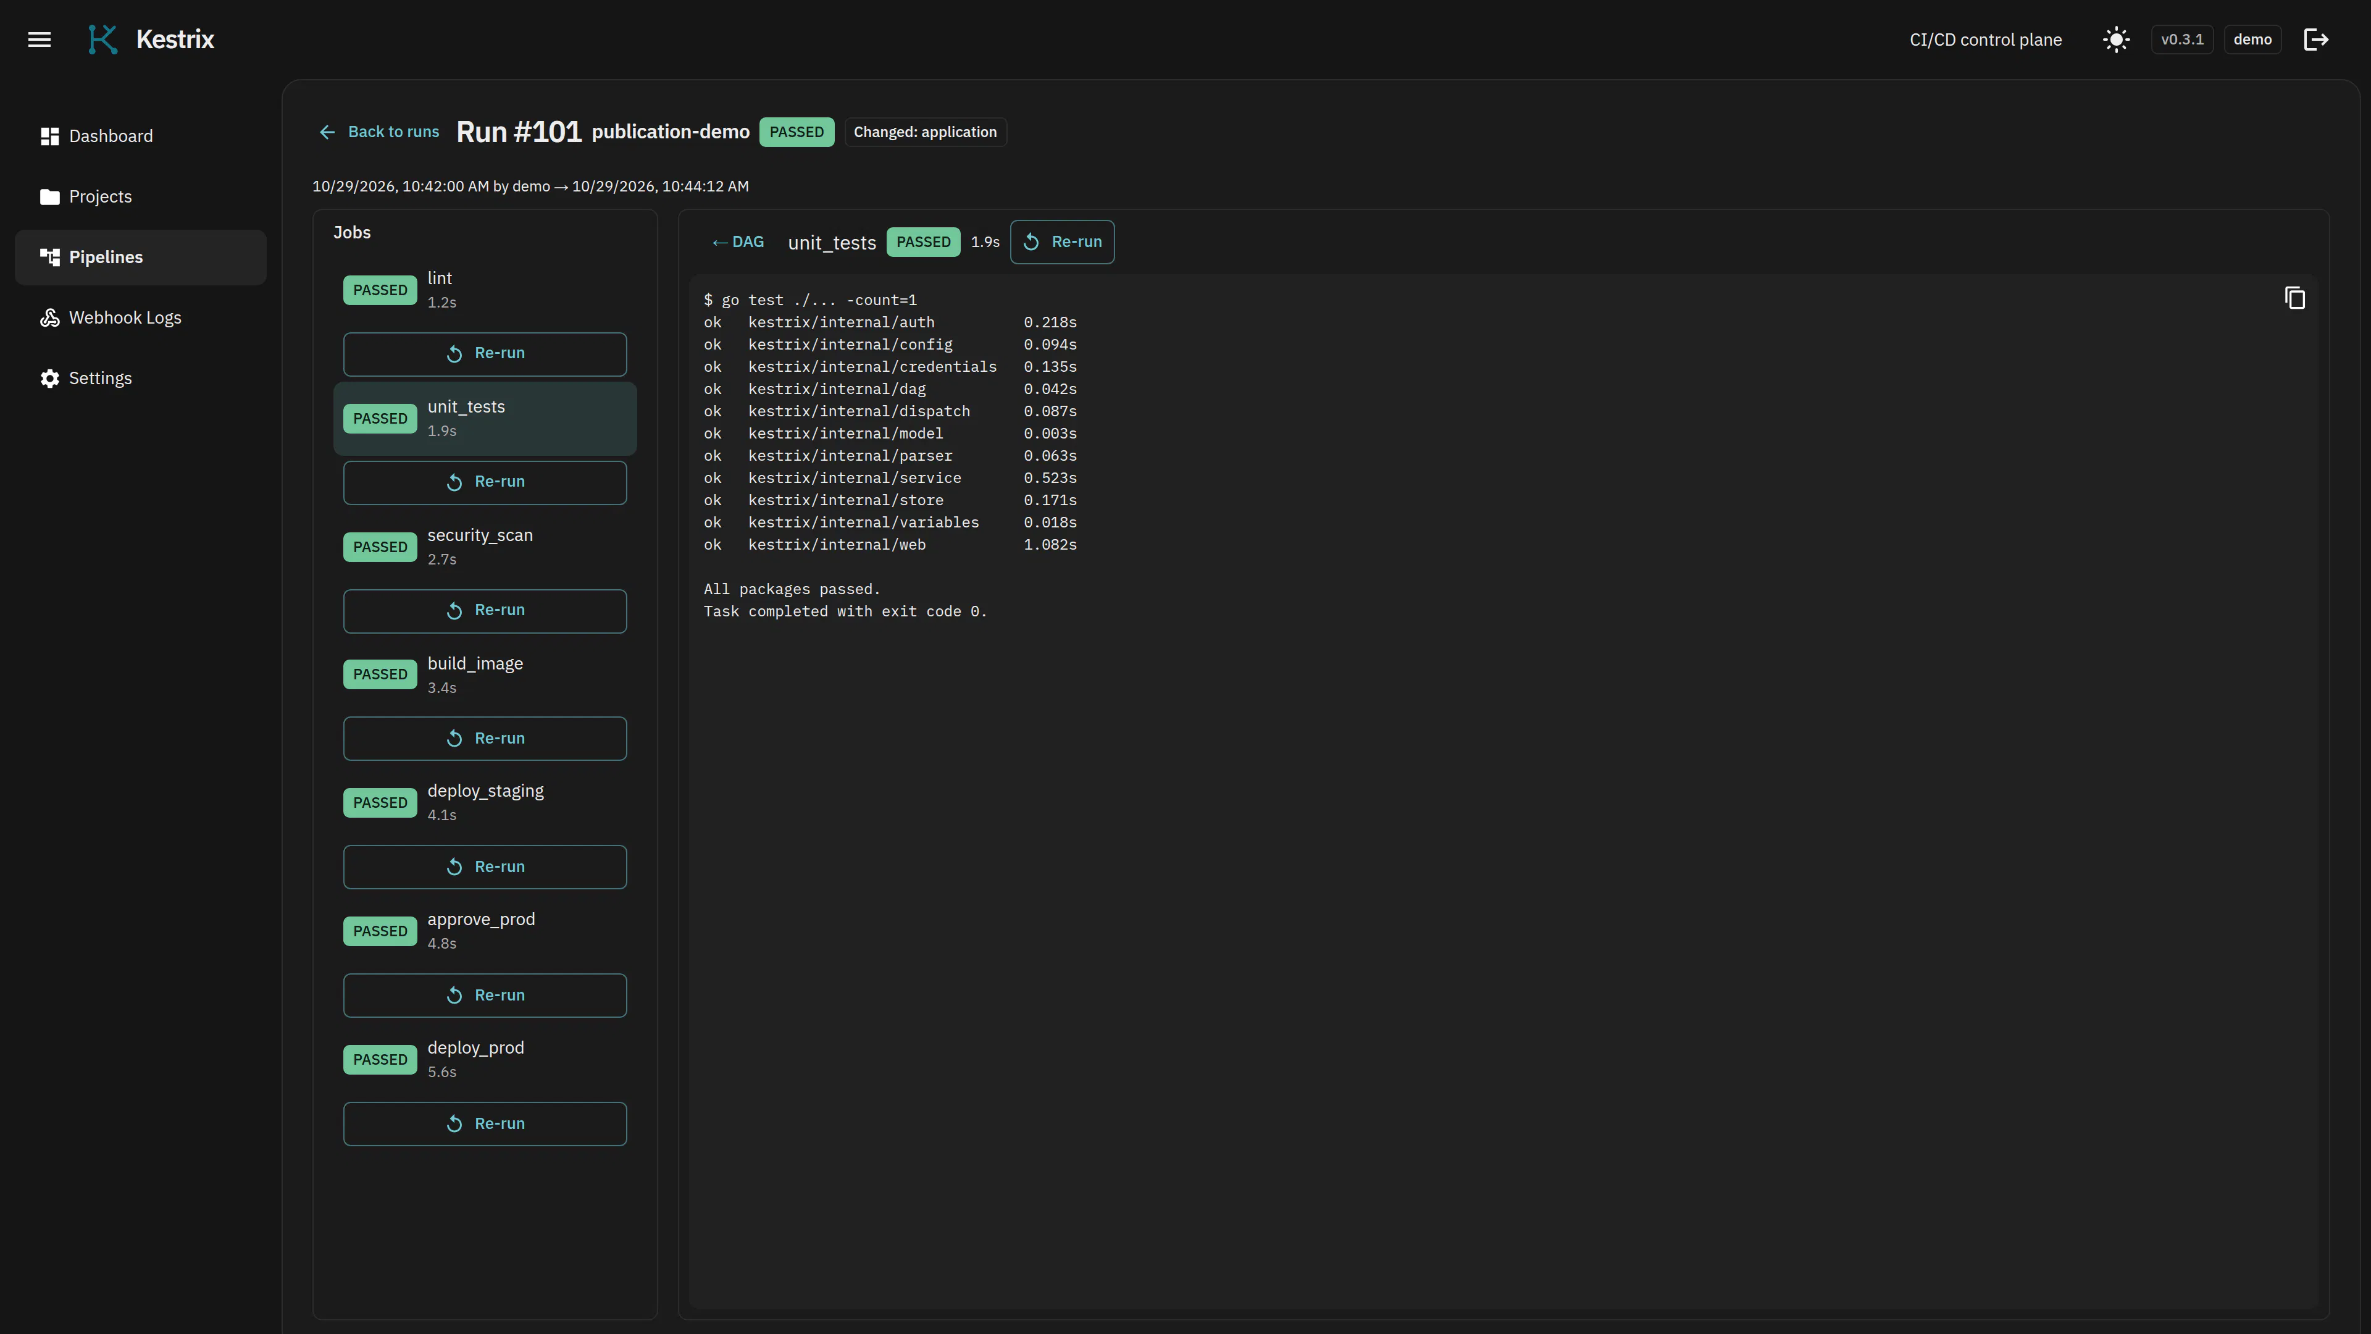The width and height of the screenshot is (2371, 1334).
Task: Select the deploy_prod job row
Action: pyautogui.click(x=485, y=1060)
